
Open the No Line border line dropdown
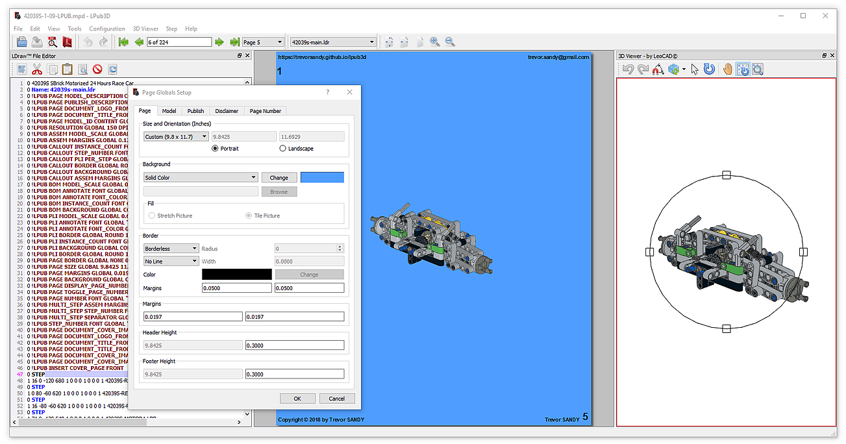point(171,262)
